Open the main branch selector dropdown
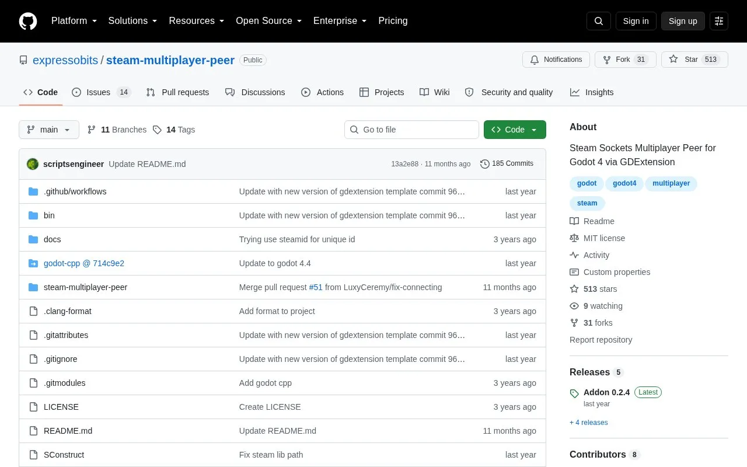Image resolution: width=747 pixels, height=467 pixels. [x=49, y=130]
